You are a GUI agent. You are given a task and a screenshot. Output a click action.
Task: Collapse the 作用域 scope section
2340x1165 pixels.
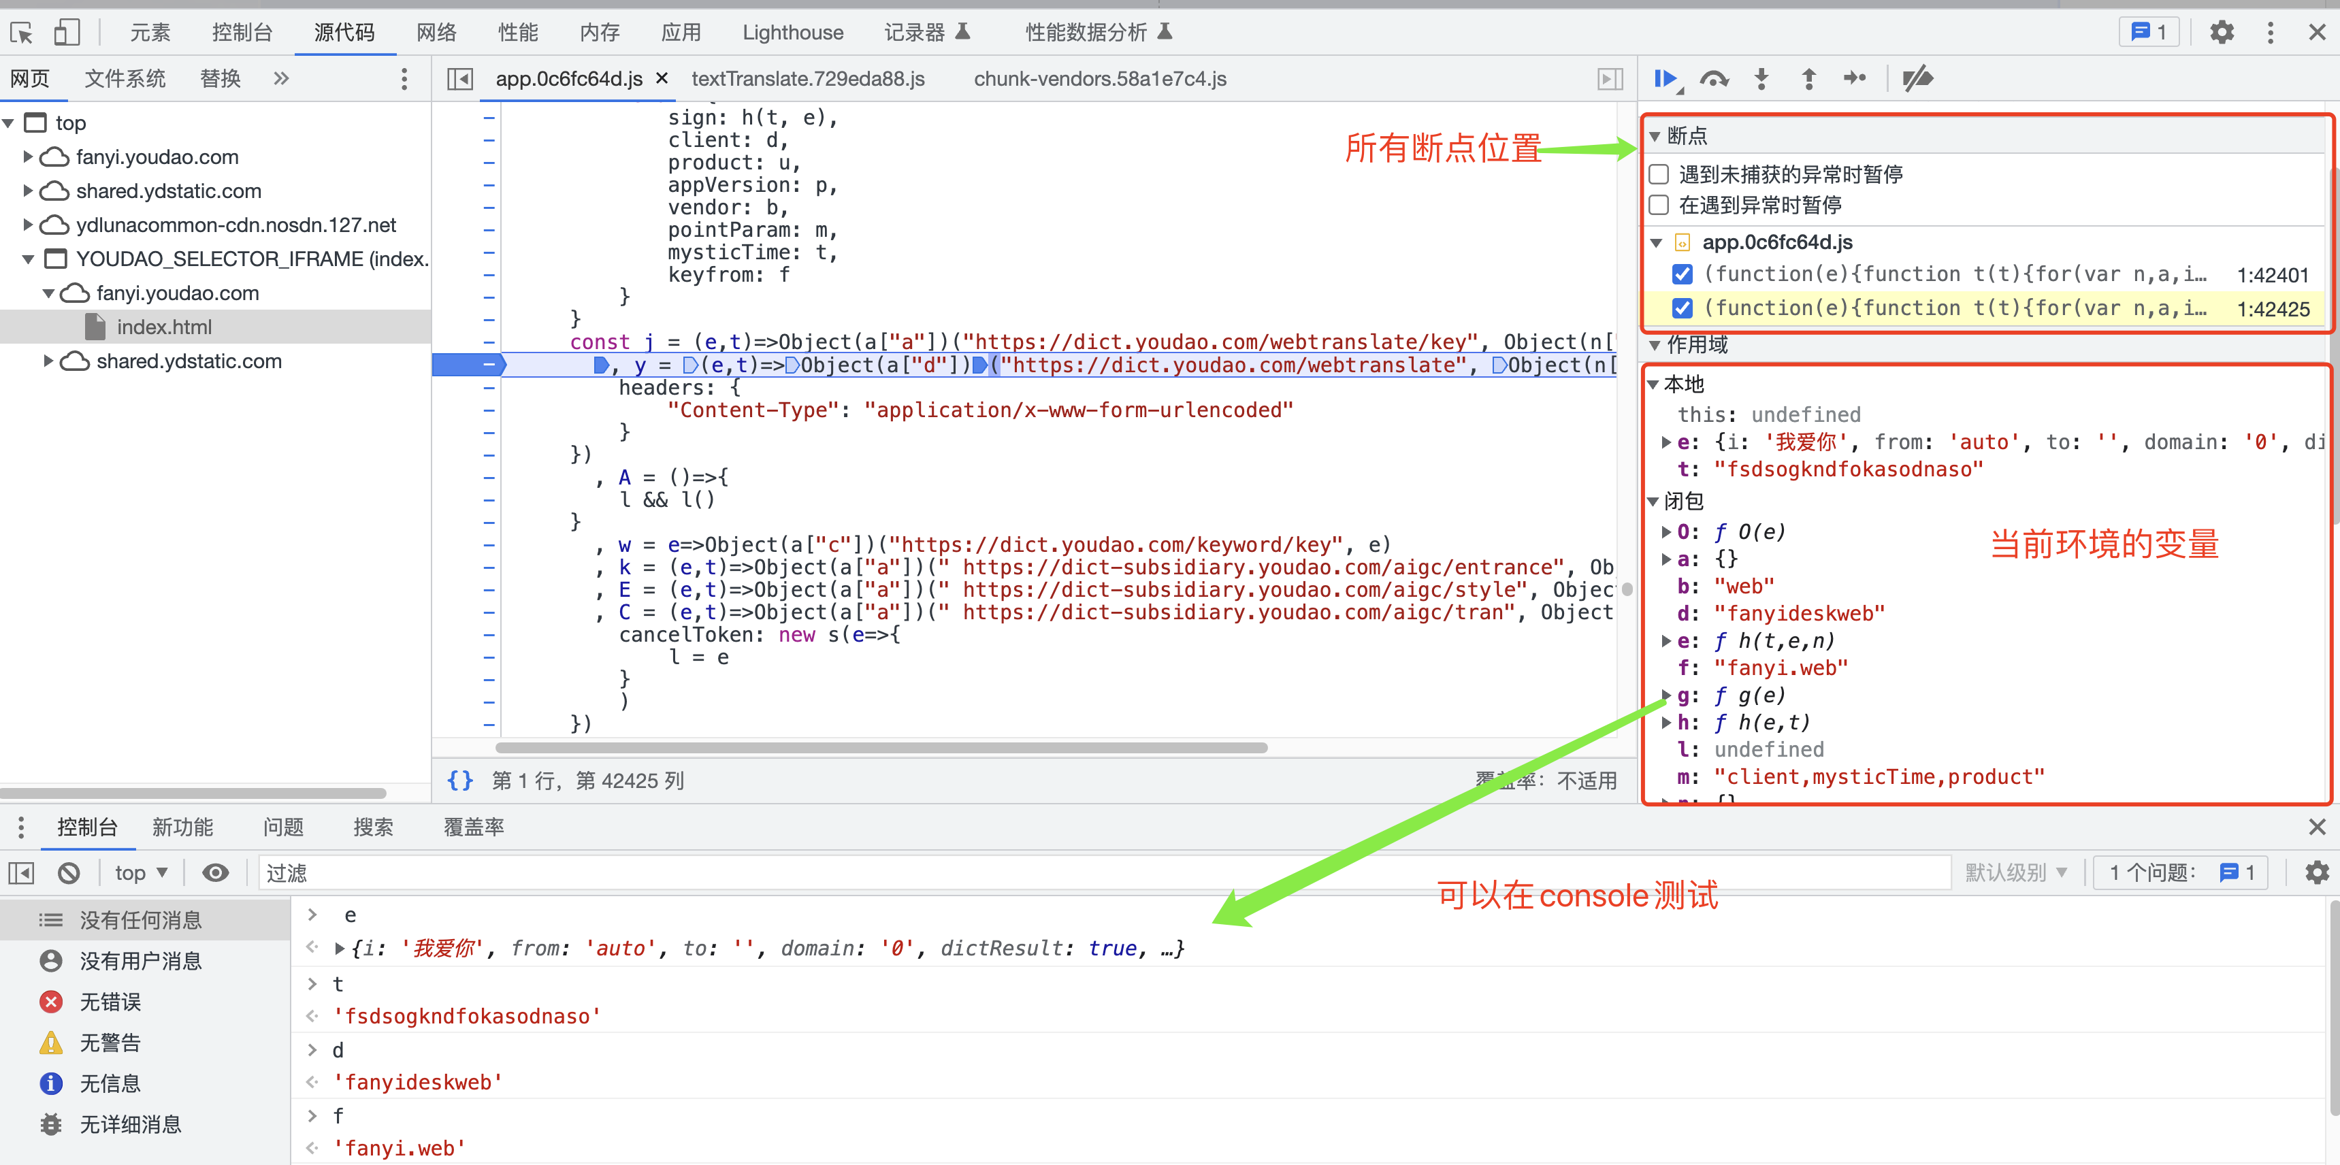coord(1655,345)
